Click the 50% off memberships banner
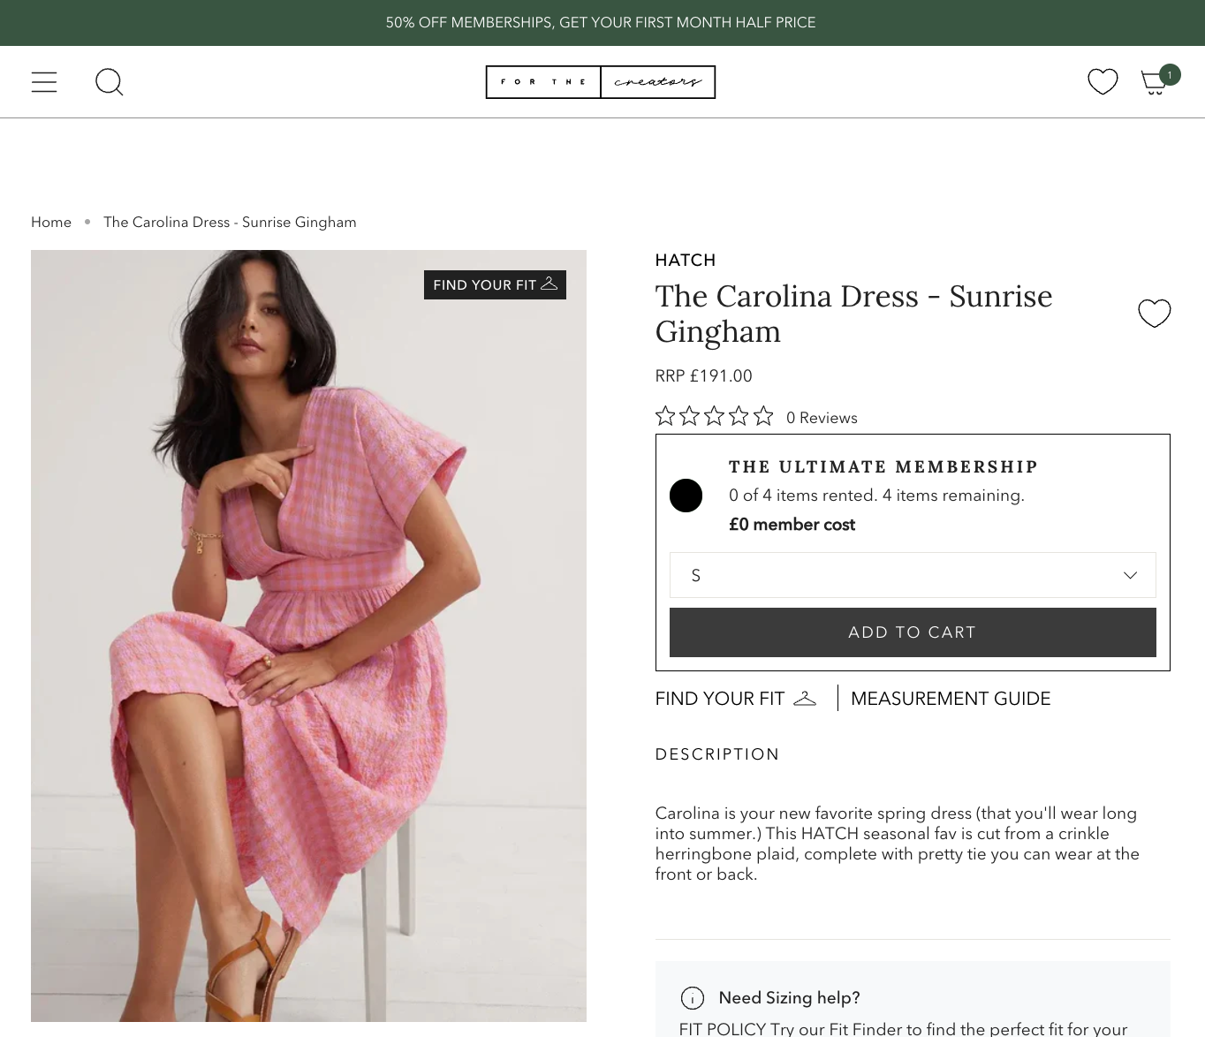Image resolution: width=1205 pixels, height=1037 pixels. pyautogui.click(x=601, y=23)
